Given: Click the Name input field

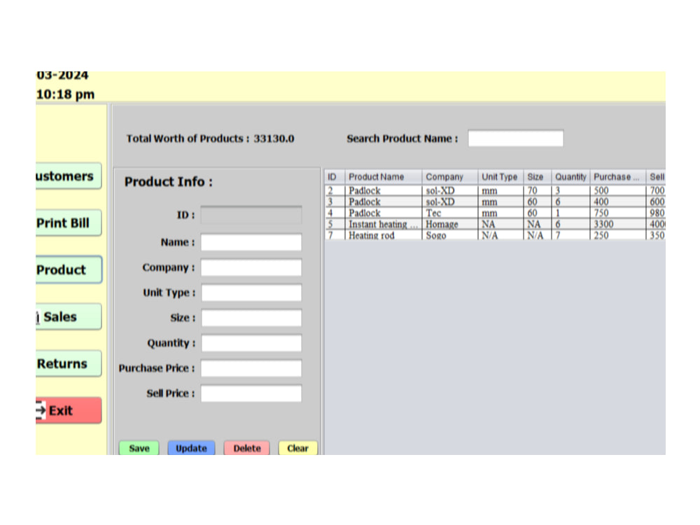Looking at the screenshot, I should [251, 241].
